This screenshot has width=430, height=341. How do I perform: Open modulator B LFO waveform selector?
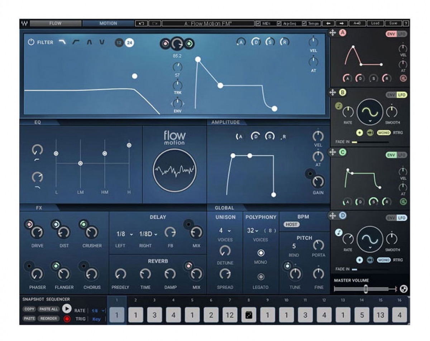[x=370, y=112]
